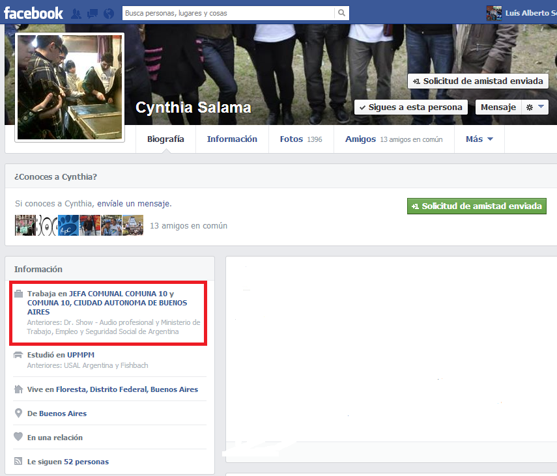Image resolution: width=557 pixels, height=476 pixels.
Task: Open the messages icon in top bar
Action: [92, 14]
